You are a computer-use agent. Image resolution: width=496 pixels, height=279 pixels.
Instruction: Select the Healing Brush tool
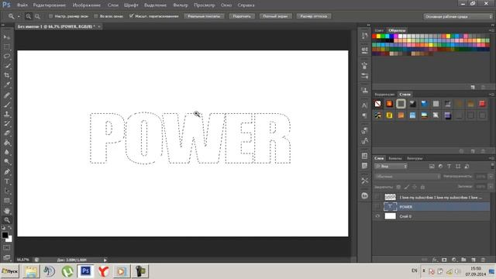pyautogui.click(x=7, y=95)
